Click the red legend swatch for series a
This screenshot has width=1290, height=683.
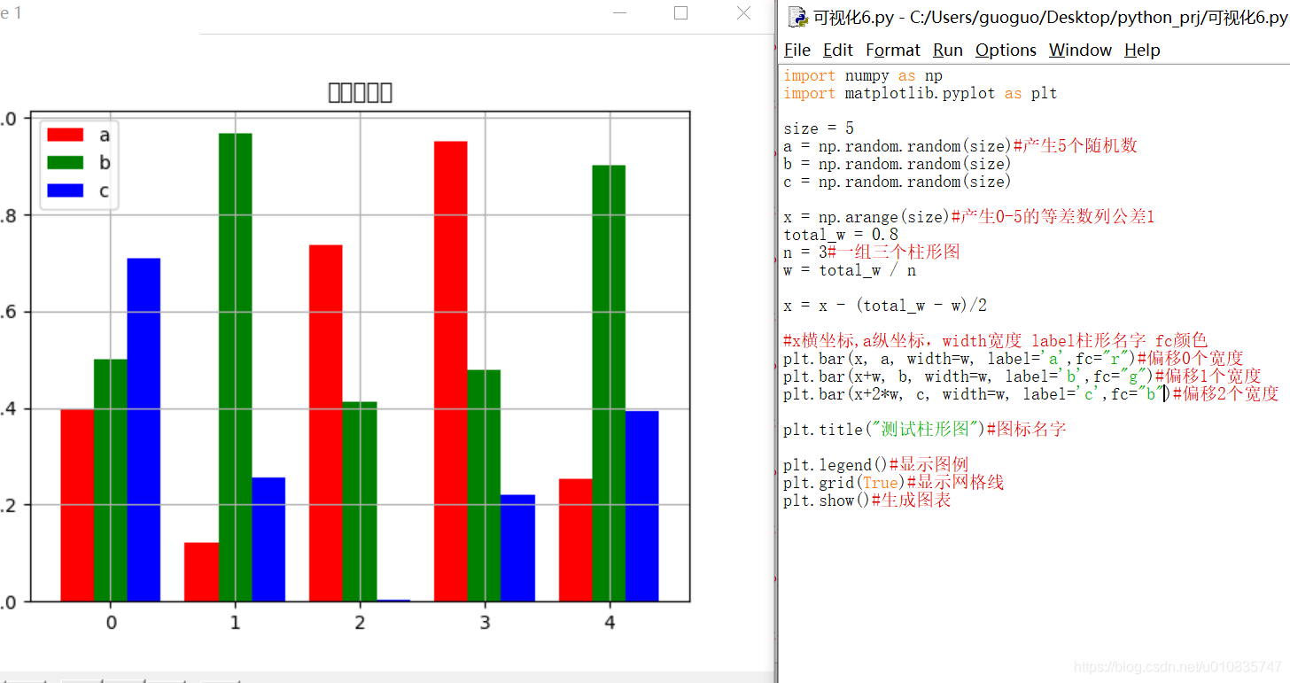pos(65,135)
